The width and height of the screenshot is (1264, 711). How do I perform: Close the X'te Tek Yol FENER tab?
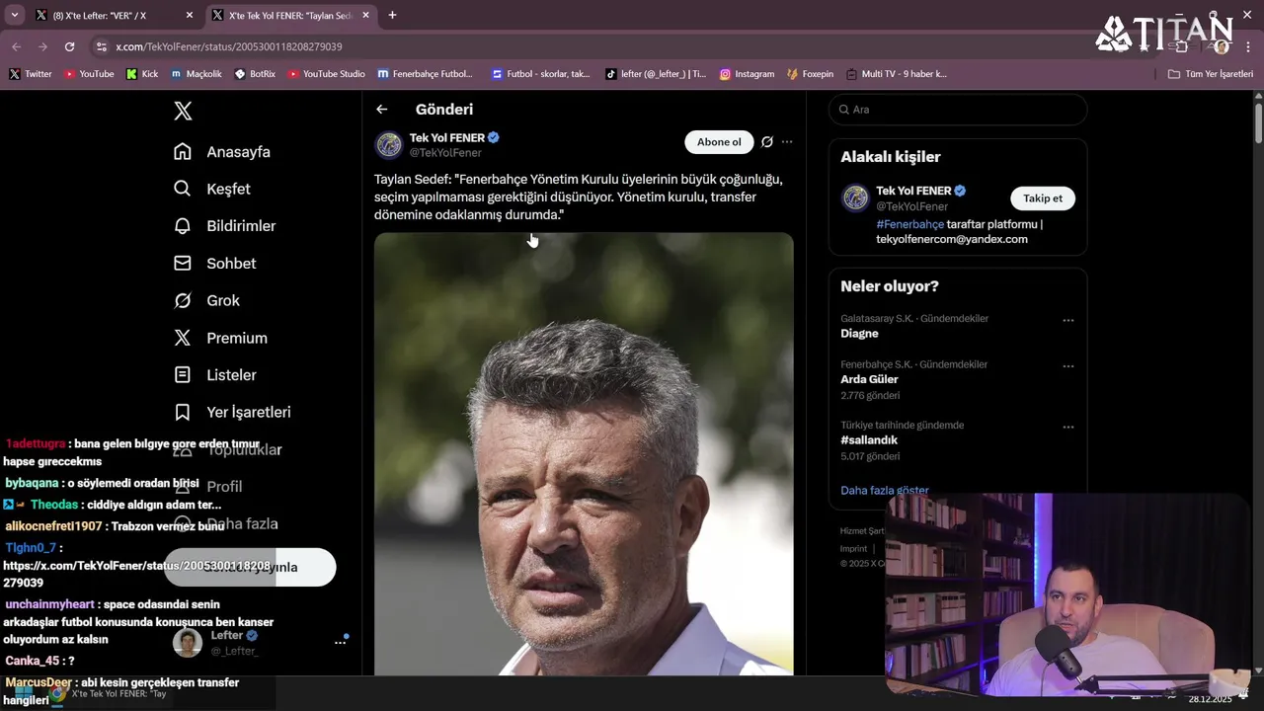point(365,16)
